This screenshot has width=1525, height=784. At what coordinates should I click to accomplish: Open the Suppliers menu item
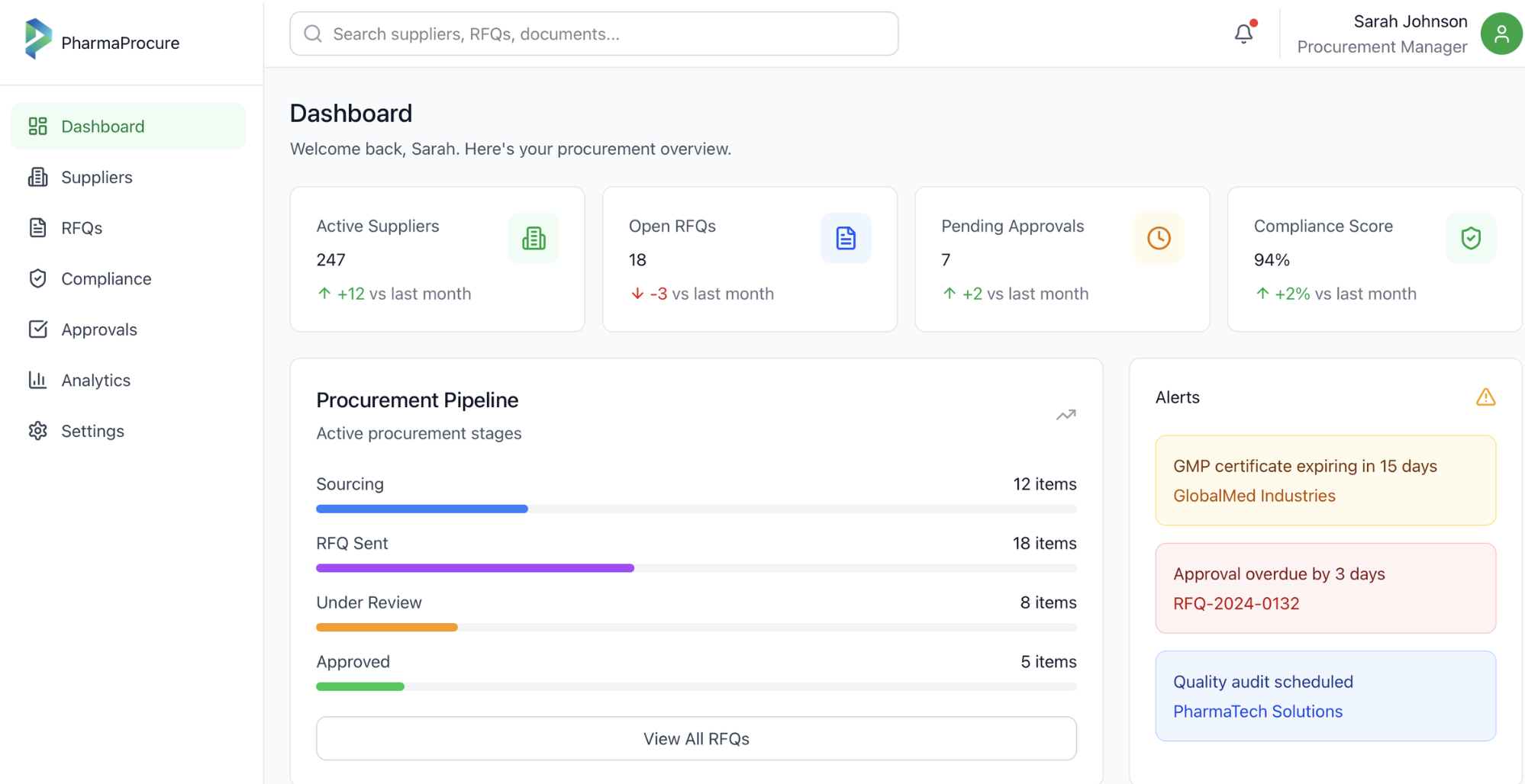(96, 176)
